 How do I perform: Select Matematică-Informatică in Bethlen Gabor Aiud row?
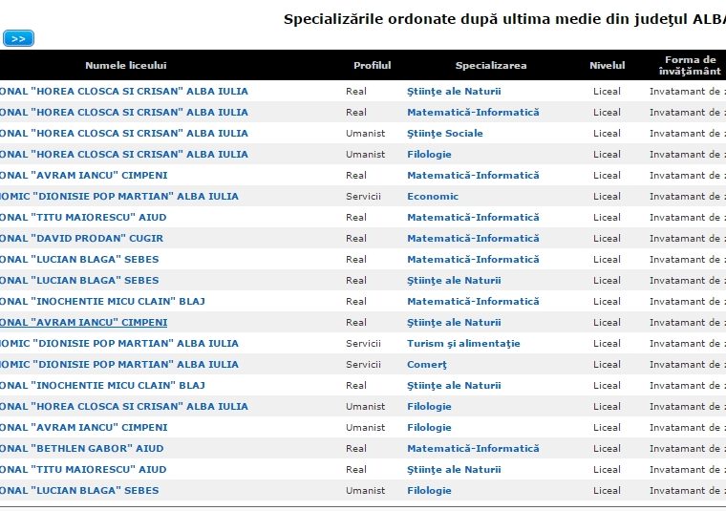tap(473, 449)
